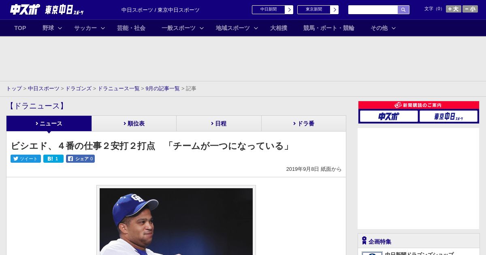This screenshot has width=486, height=255.
Task: Expand the その他 menu arrow
Action: (394, 28)
